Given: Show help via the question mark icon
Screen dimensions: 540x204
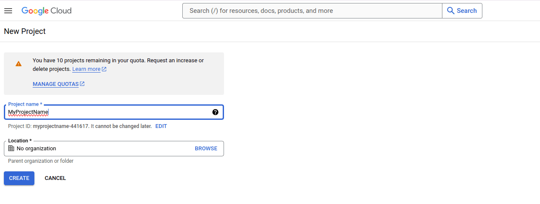Looking at the screenshot, I should 215,112.
